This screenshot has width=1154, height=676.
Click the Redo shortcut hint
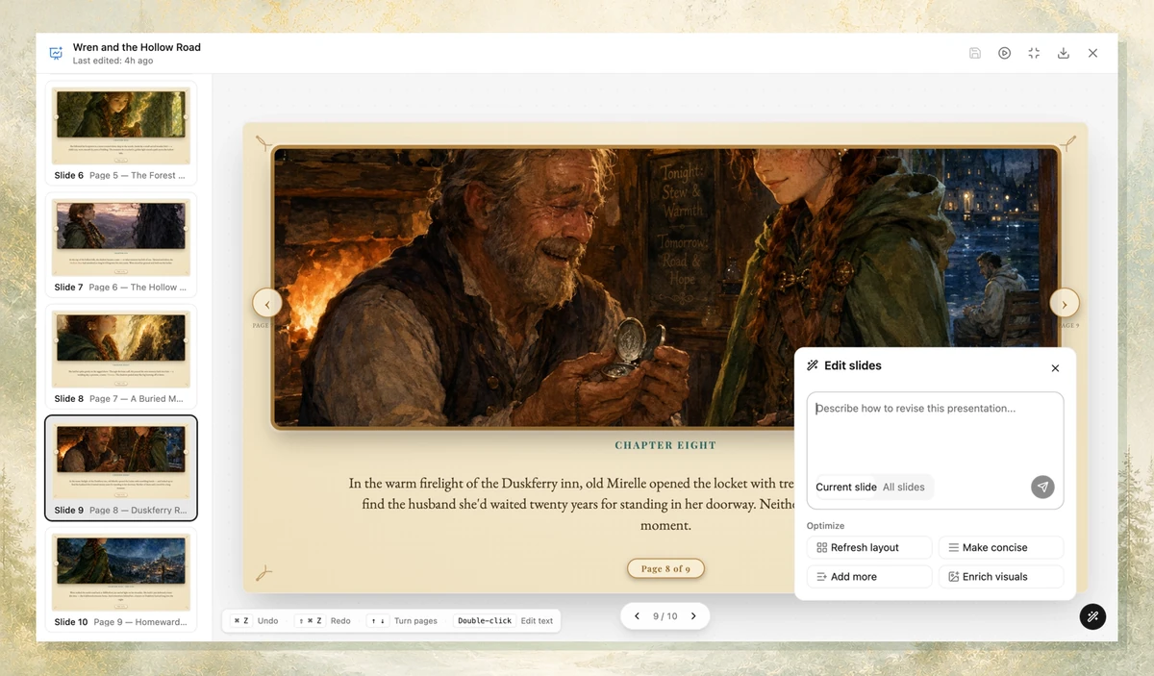[x=323, y=621]
